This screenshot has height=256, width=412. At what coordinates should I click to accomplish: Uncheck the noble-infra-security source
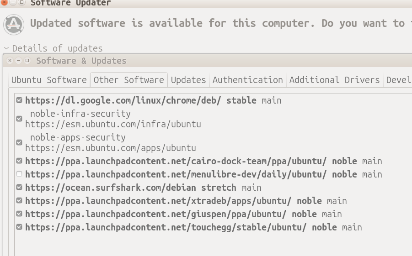[x=19, y=119]
